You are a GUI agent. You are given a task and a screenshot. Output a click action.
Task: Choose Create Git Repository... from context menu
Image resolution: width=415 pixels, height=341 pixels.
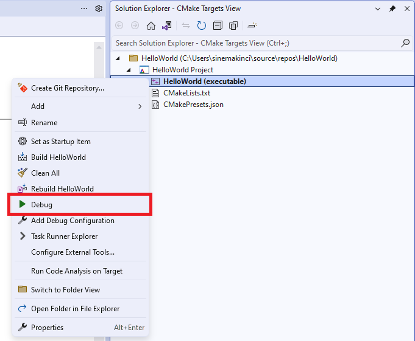point(80,88)
